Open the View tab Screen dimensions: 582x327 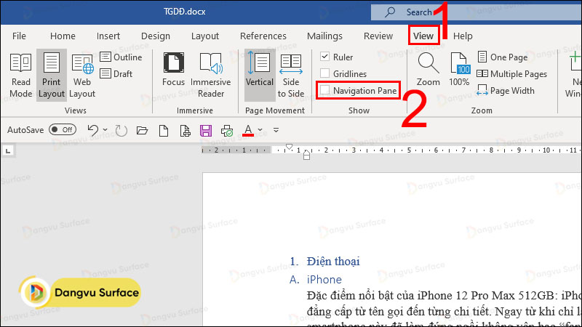click(423, 36)
